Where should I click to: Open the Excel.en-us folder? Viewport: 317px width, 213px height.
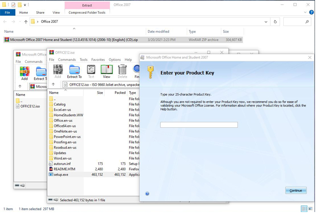pos(63,109)
